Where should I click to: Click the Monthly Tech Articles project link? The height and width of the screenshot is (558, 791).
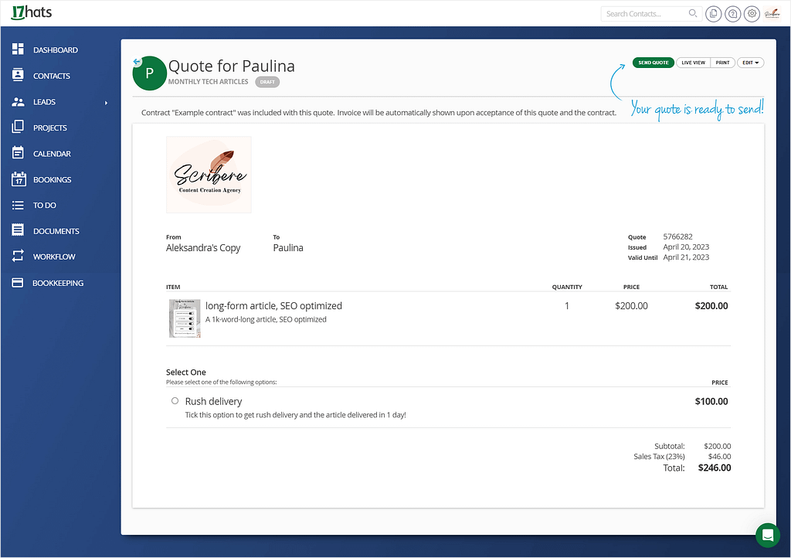209,81
